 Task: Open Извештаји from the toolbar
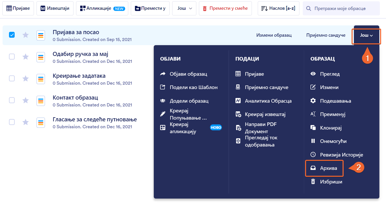click(55, 8)
